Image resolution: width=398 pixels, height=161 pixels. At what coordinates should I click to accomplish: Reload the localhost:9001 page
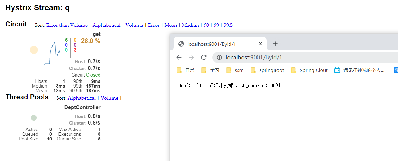click(x=204, y=57)
